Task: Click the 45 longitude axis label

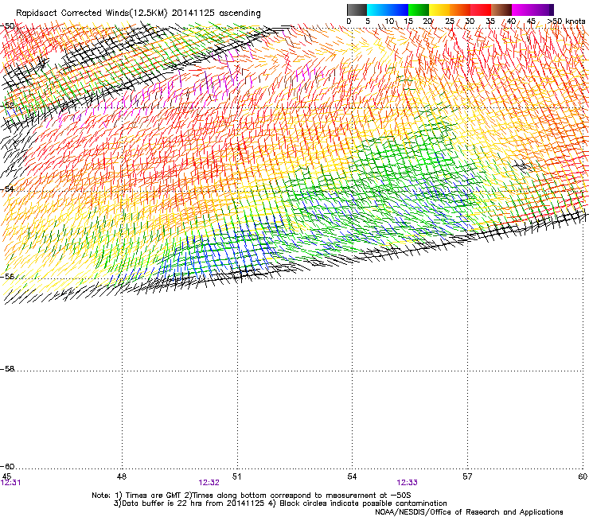Action: pyautogui.click(x=6, y=476)
